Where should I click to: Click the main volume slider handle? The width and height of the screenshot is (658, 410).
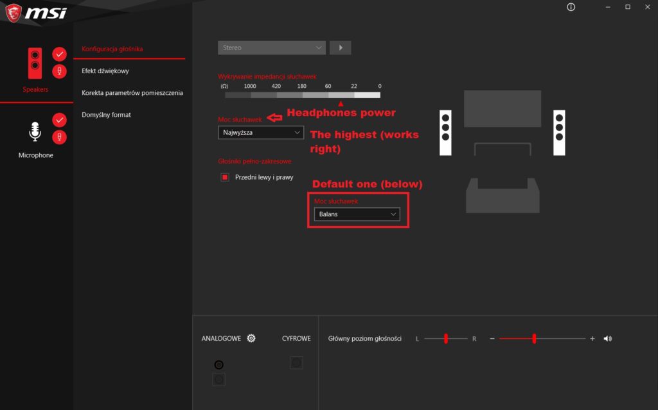coord(534,338)
